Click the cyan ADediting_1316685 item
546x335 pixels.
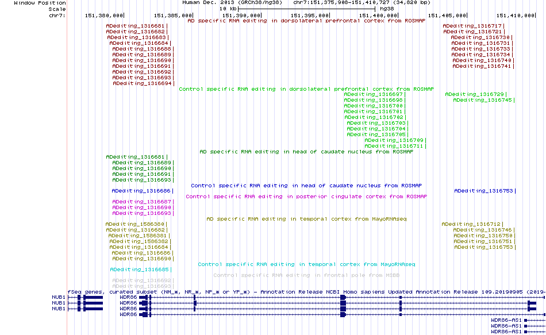click(x=139, y=269)
